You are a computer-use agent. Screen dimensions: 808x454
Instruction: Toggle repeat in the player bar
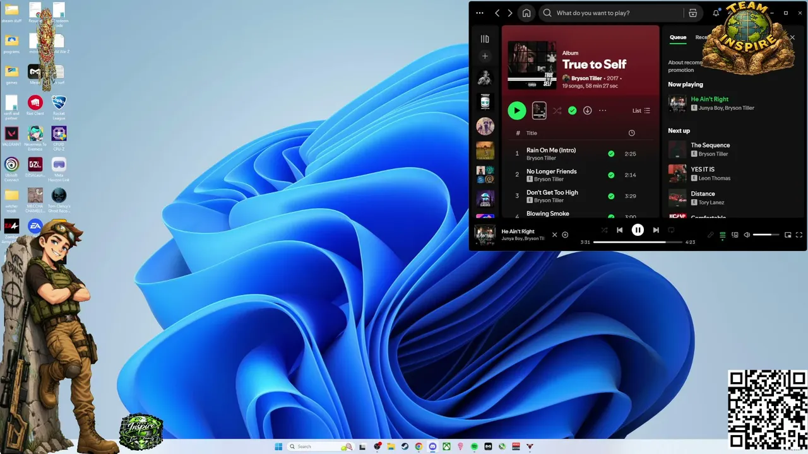point(671,230)
